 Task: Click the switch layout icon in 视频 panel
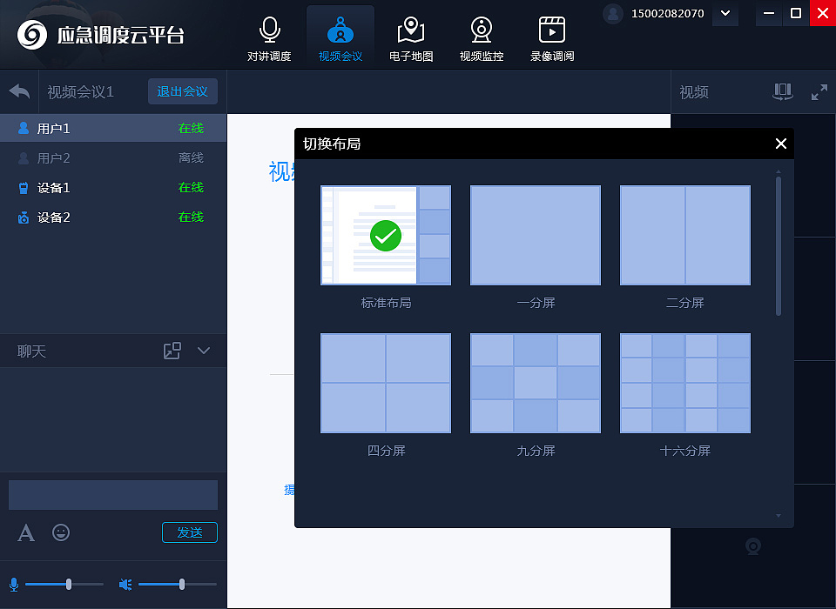783,91
